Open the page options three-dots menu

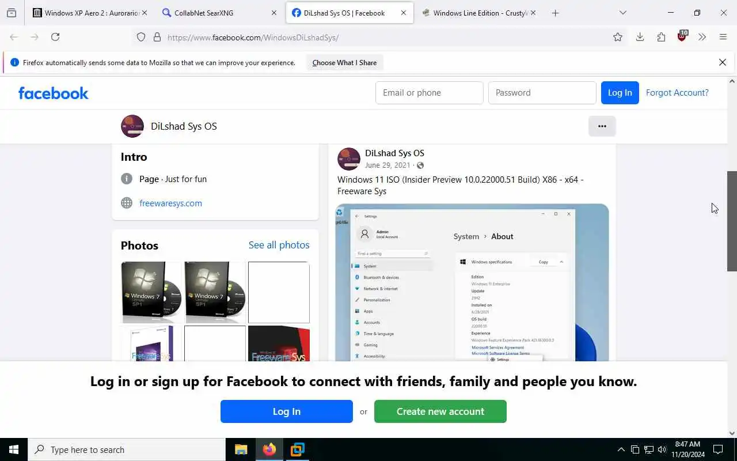(602, 126)
